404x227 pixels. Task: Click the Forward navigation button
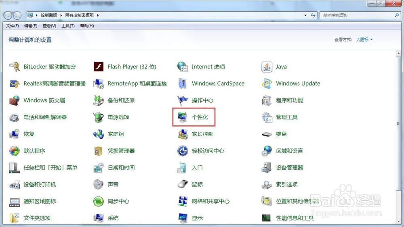click(x=17, y=16)
